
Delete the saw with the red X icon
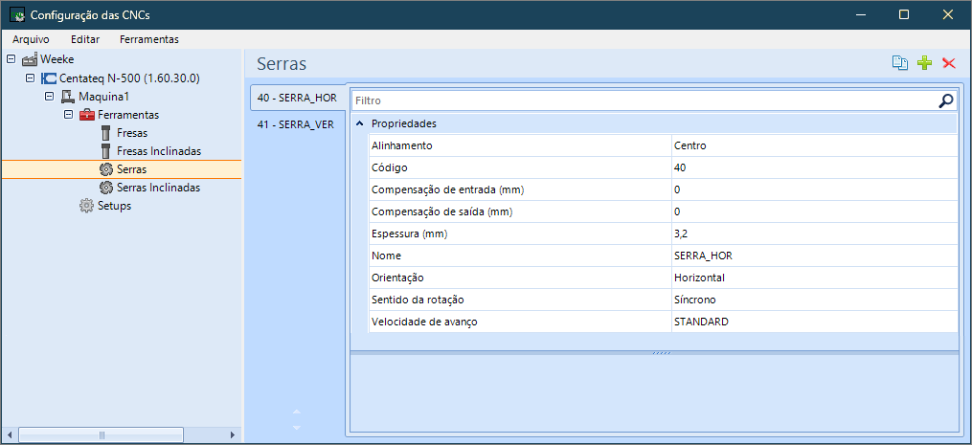948,63
